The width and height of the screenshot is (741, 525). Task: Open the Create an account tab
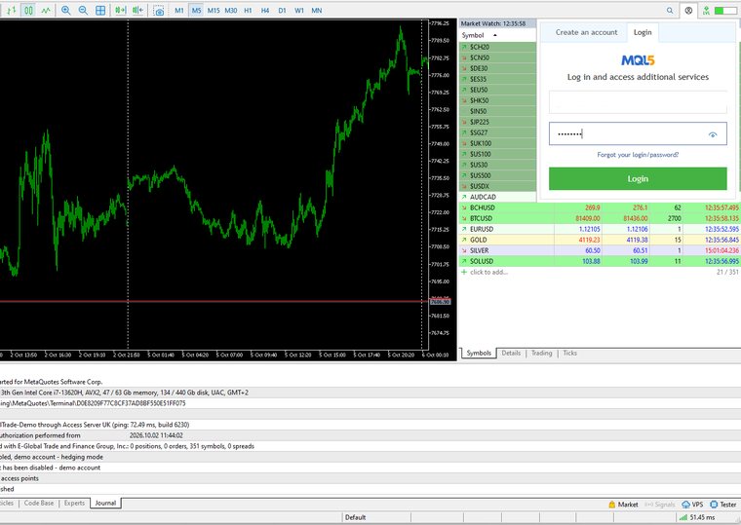pyautogui.click(x=586, y=32)
